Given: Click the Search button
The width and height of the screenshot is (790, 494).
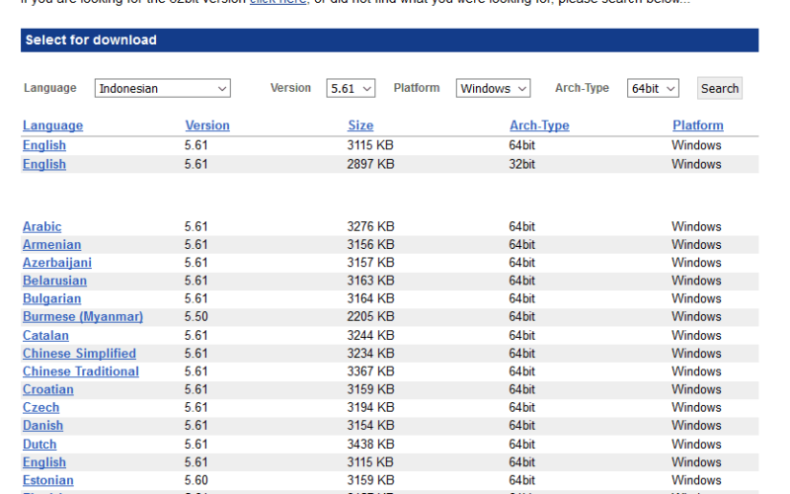Looking at the screenshot, I should [720, 88].
